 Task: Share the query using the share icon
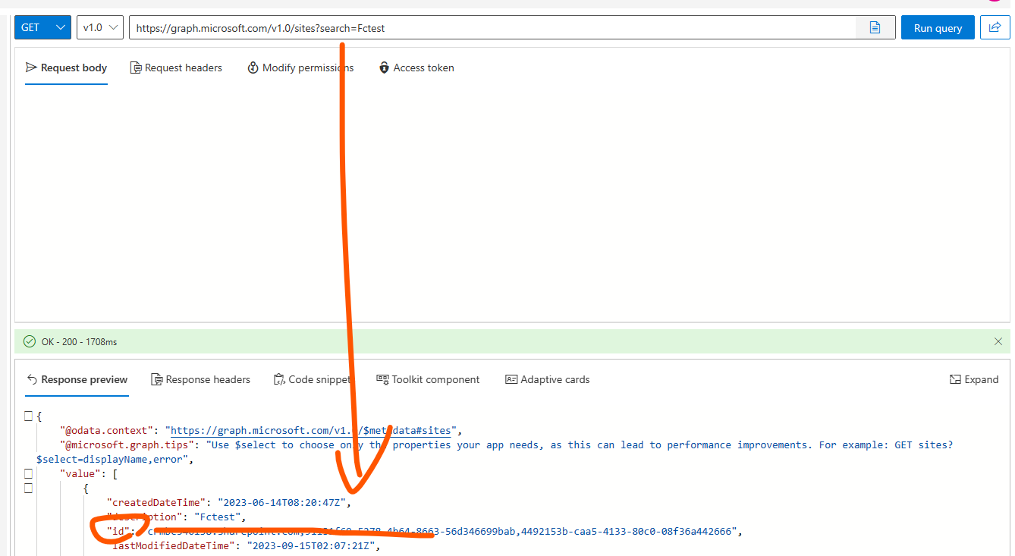(x=995, y=27)
